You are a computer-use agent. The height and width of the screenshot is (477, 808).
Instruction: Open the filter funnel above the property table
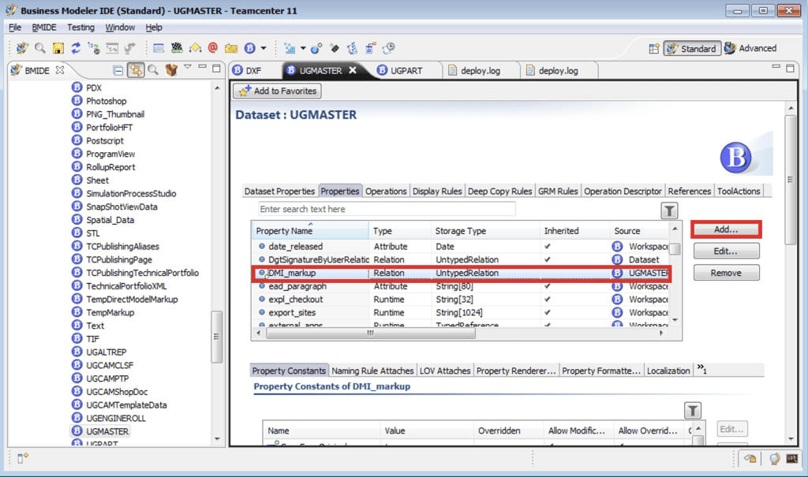click(669, 211)
